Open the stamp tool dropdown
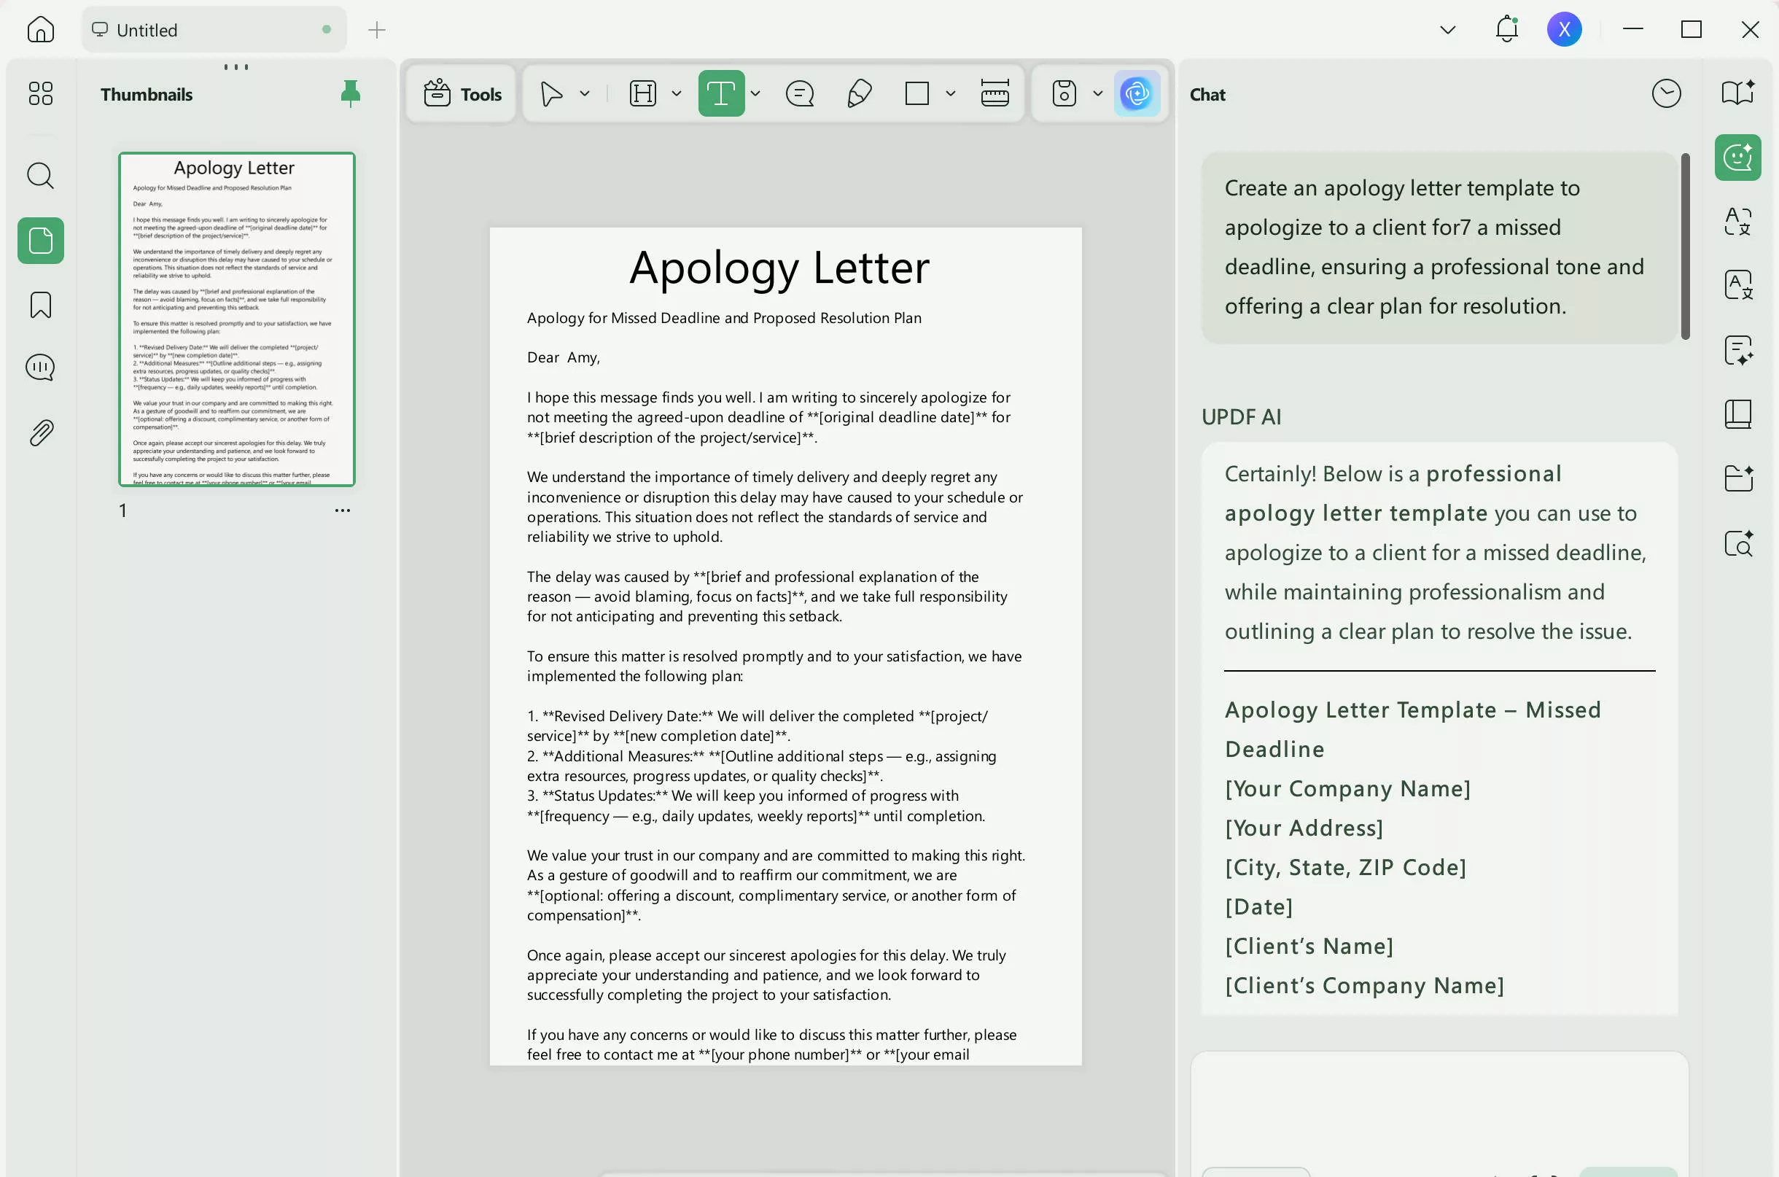This screenshot has height=1177, width=1779. [x=1097, y=93]
